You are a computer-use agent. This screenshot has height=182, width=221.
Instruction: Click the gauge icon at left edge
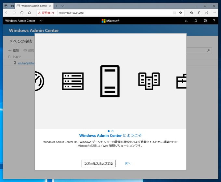click(x=39, y=81)
